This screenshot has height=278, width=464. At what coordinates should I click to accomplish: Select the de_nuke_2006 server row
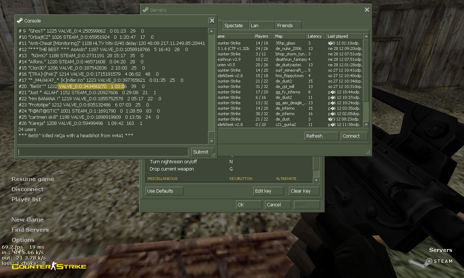288,49
